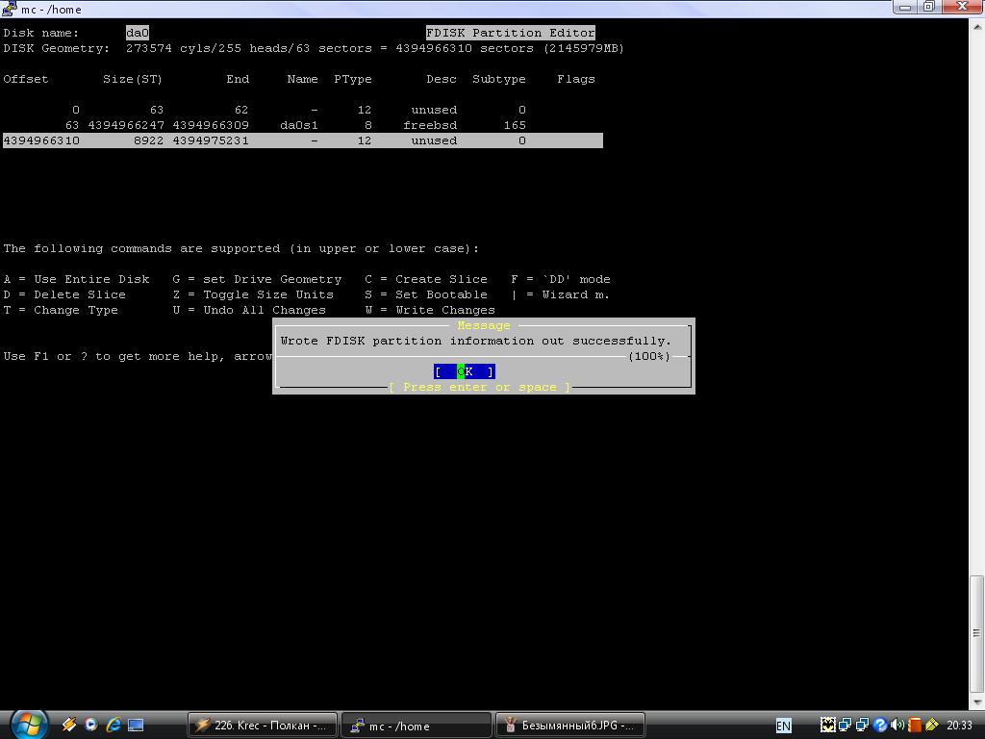
Task: Click the system clock showing 20:33
Action: (959, 725)
